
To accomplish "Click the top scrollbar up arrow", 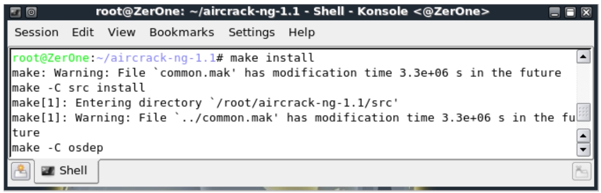I will pos(583,58).
